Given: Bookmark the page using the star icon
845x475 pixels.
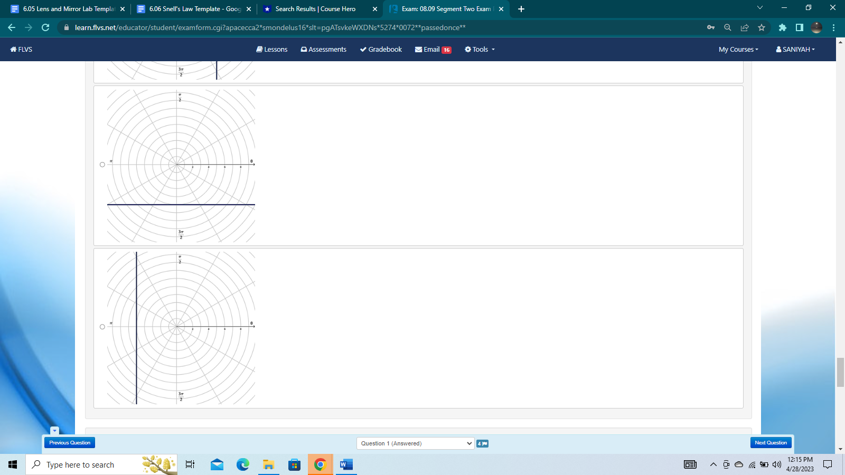Looking at the screenshot, I should click(762, 27).
